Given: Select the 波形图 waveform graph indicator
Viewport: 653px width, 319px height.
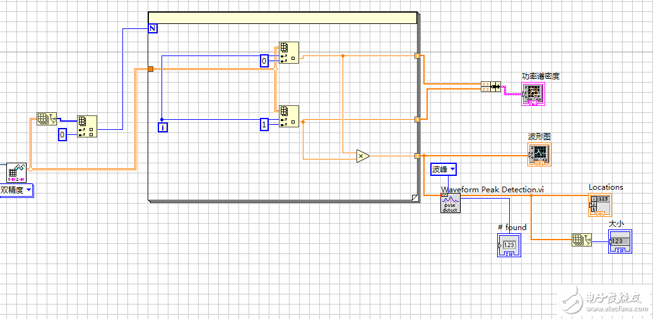Looking at the screenshot, I should (x=539, y=154).
